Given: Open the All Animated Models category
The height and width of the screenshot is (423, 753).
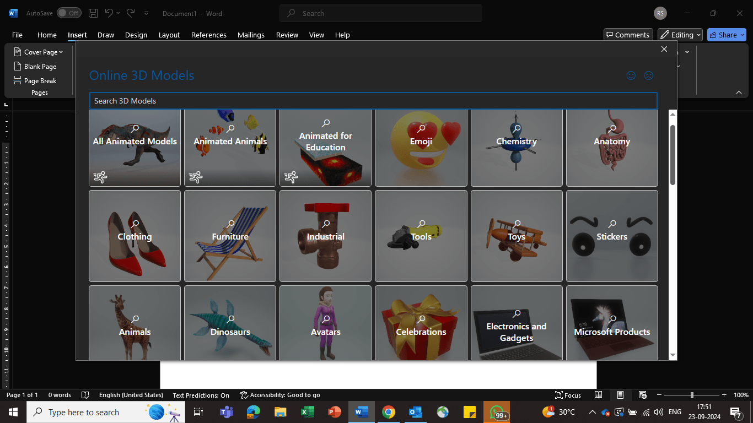Looking at the screenshot, I should tap(135, 148).
